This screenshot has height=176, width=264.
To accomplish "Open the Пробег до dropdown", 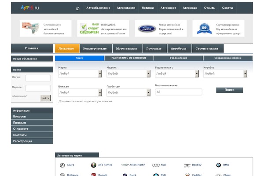I will [x=128, y=92].
